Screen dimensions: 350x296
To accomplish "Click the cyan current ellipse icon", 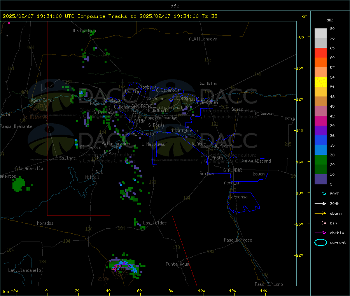I will [320, 242].
